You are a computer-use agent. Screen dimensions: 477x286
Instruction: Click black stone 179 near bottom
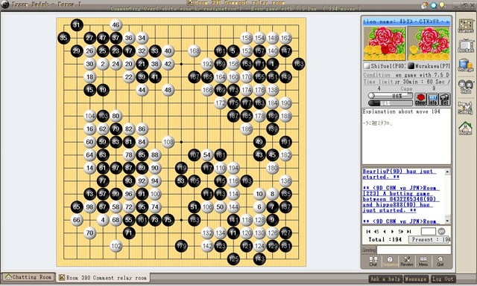pos(181,246)
